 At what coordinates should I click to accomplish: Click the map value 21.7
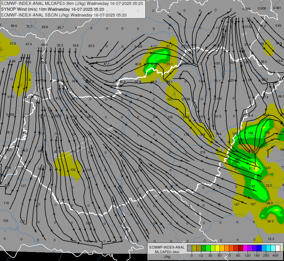[x=169, y=46]
